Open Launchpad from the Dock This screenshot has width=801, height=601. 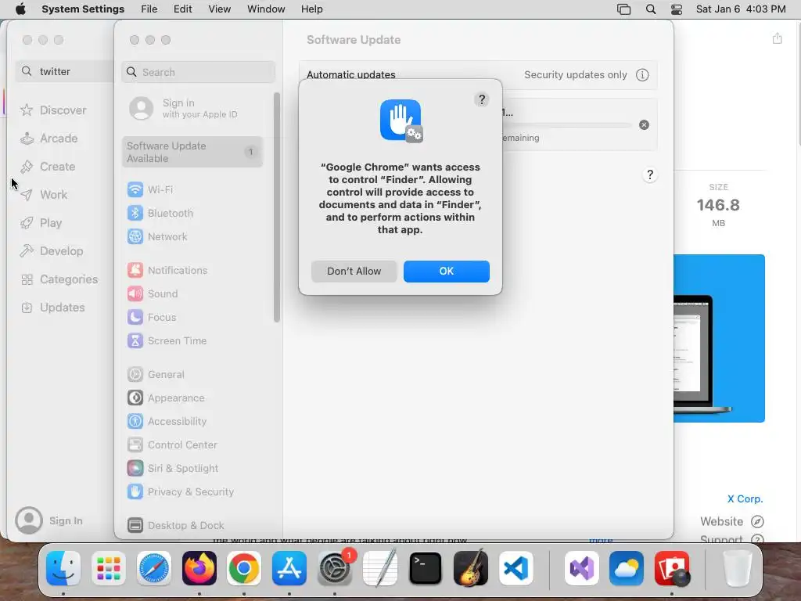(x=108, y=568)
